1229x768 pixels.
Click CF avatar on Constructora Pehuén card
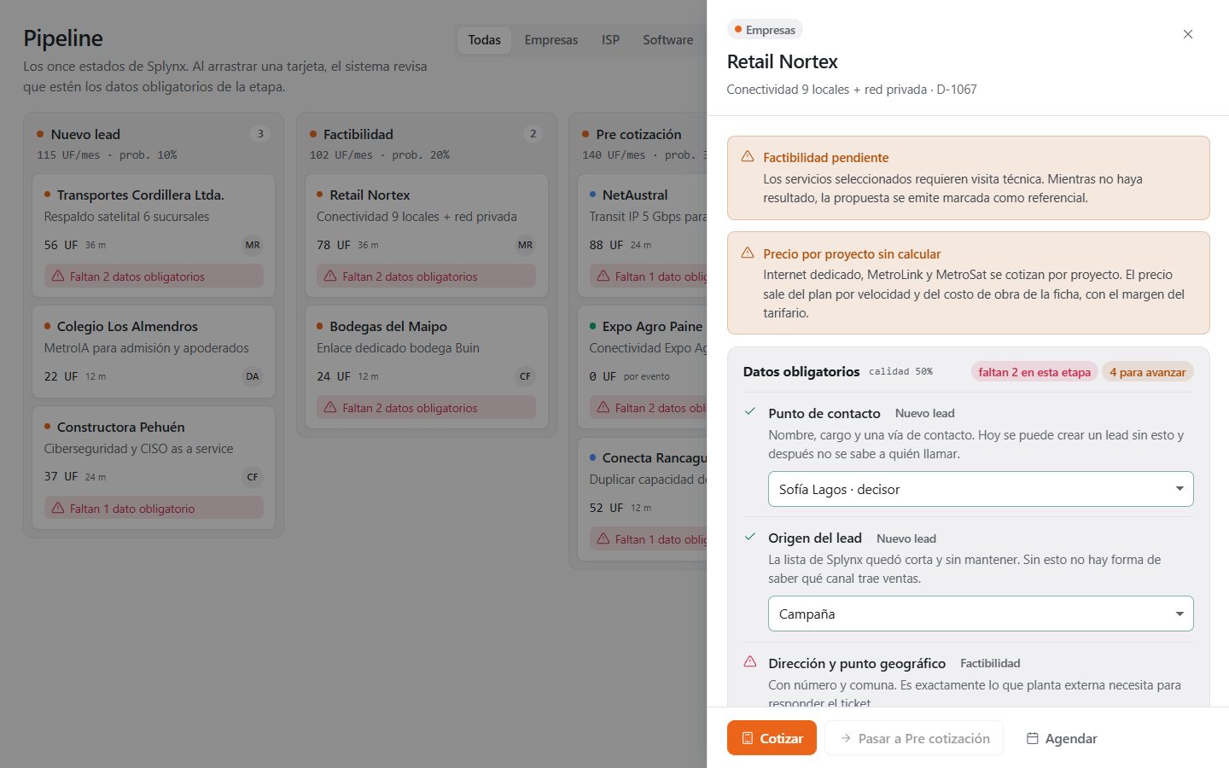click(x=253, y=477)
